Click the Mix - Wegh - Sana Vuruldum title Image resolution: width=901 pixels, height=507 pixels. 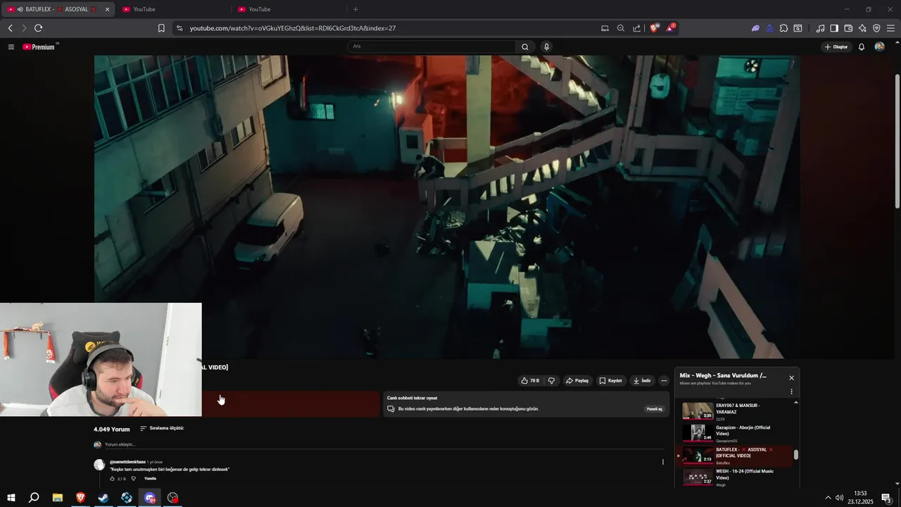click(x=723, y=375)
